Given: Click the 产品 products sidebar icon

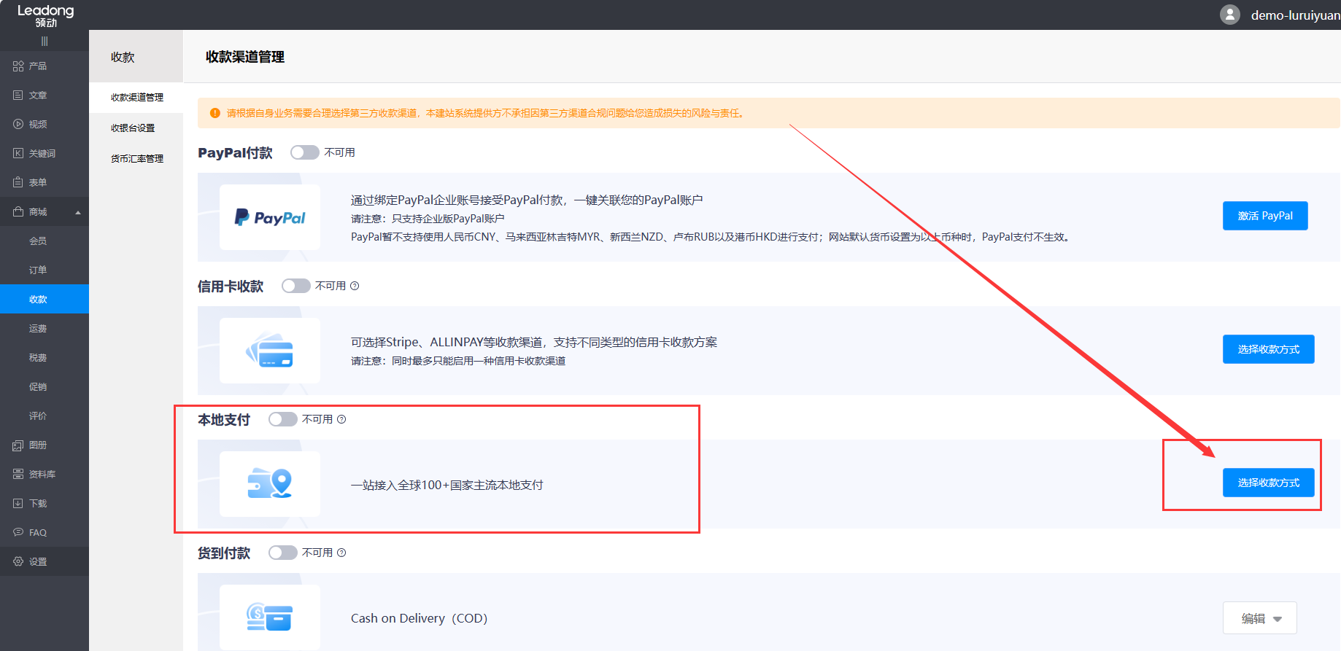Looking at the screenshot, I should [18, 66].
